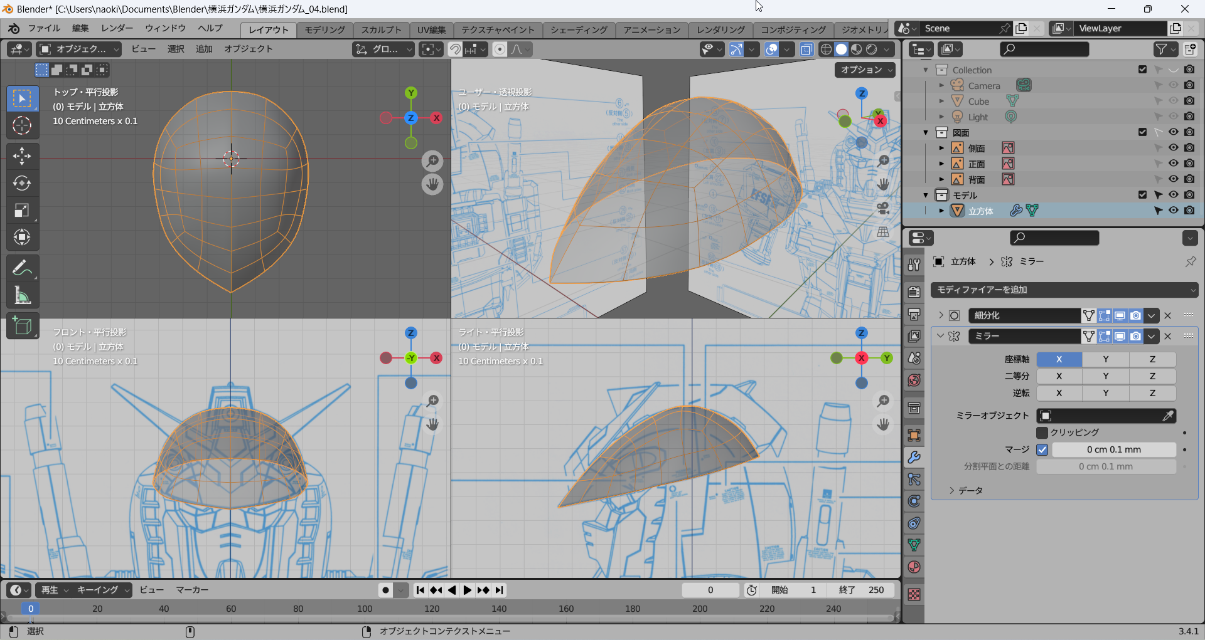Enable the クリッピング checkbox
This screenshot has height=640, width=1205.
pos(1042,433)
